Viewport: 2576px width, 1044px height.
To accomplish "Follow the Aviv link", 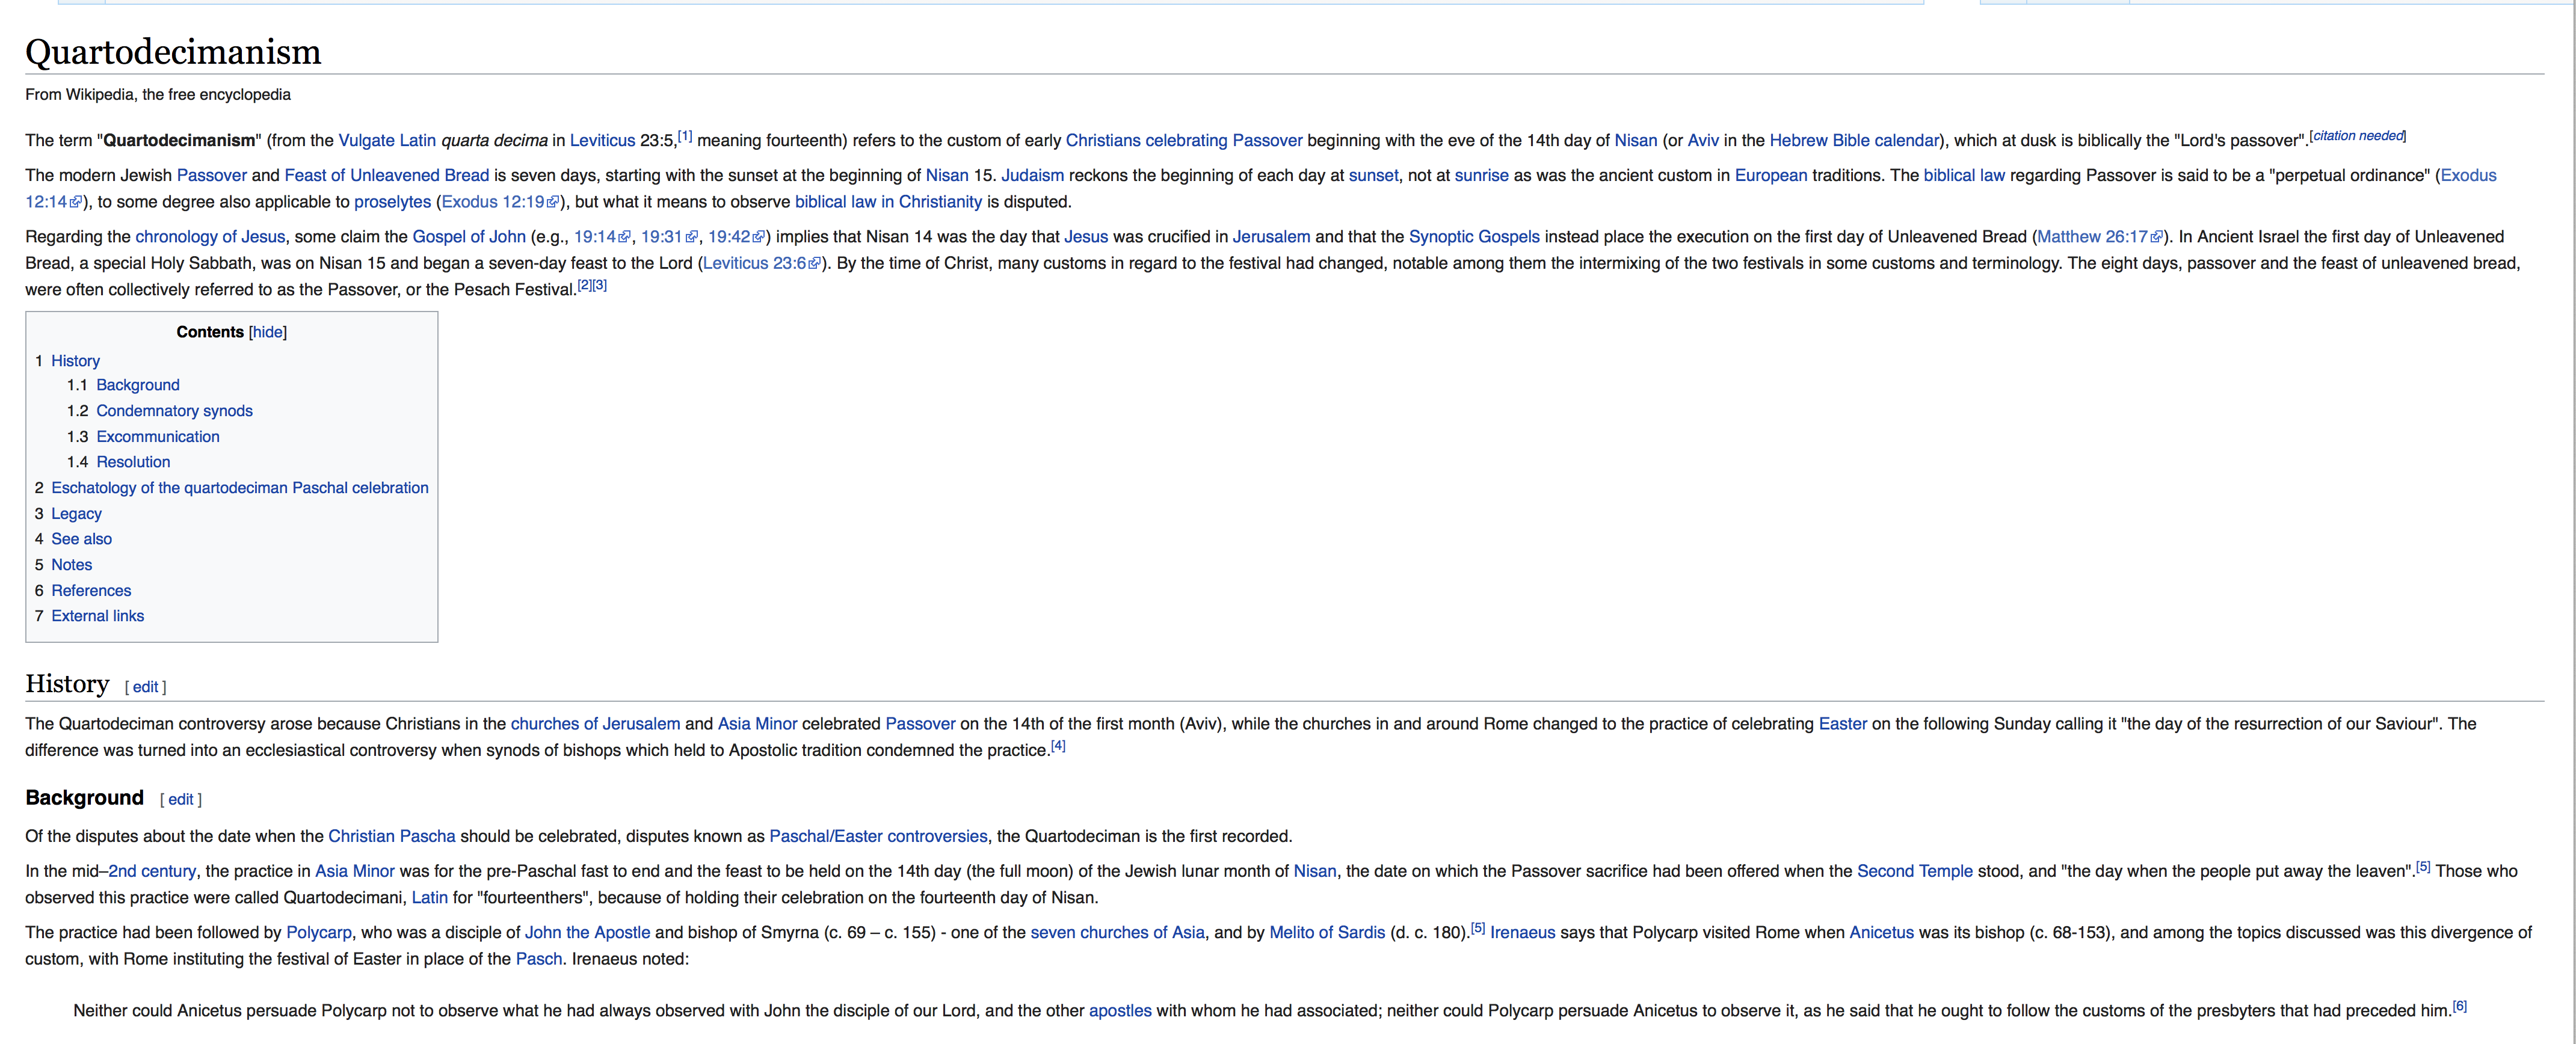I will click(x=1703, y=141).
